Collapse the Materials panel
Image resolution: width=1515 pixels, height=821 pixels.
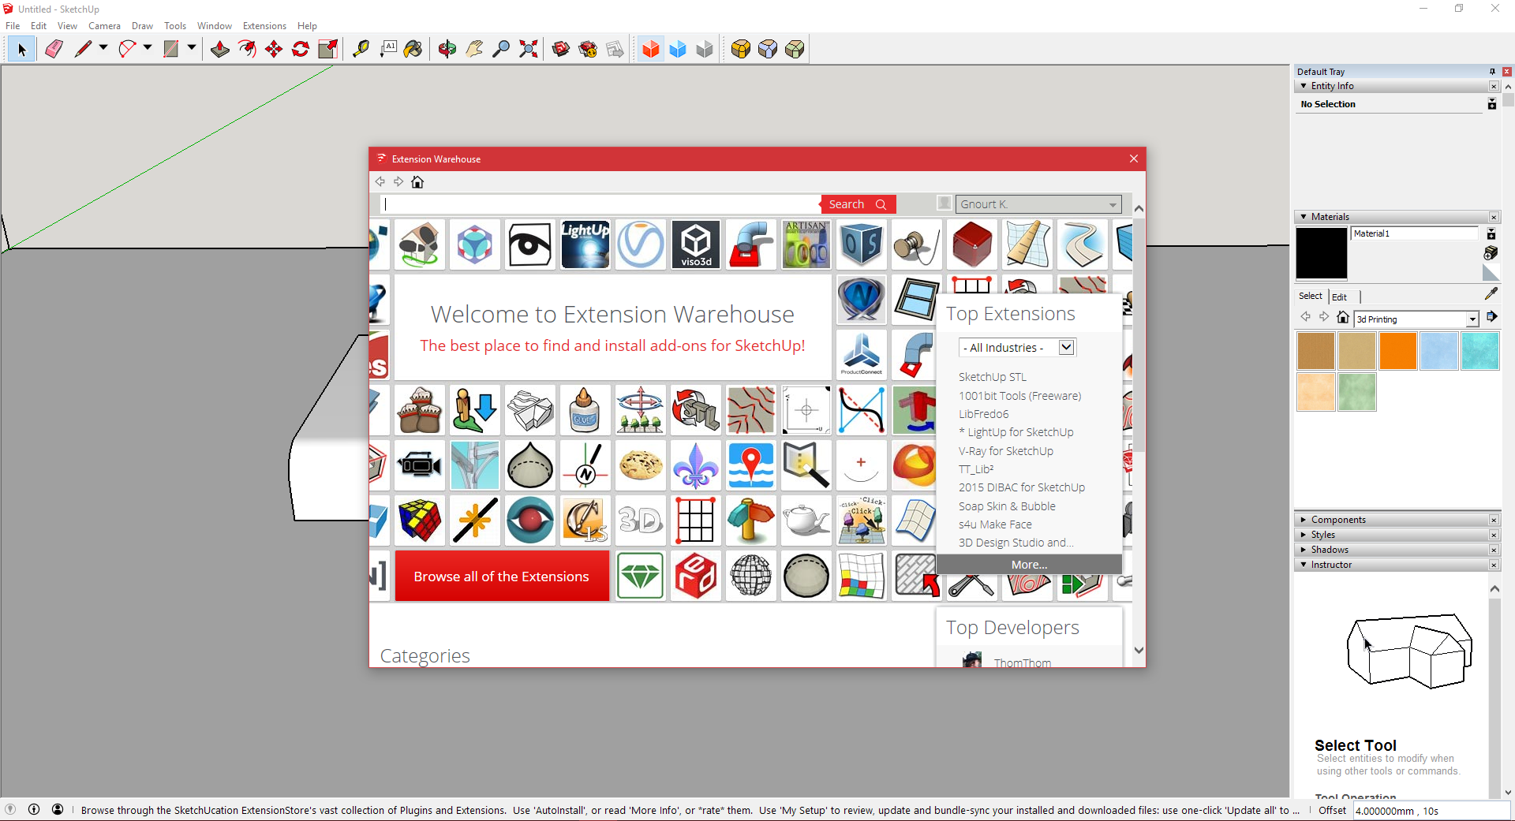click(x=1303, y=217)
